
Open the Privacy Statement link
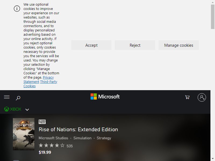pos(38,79)
